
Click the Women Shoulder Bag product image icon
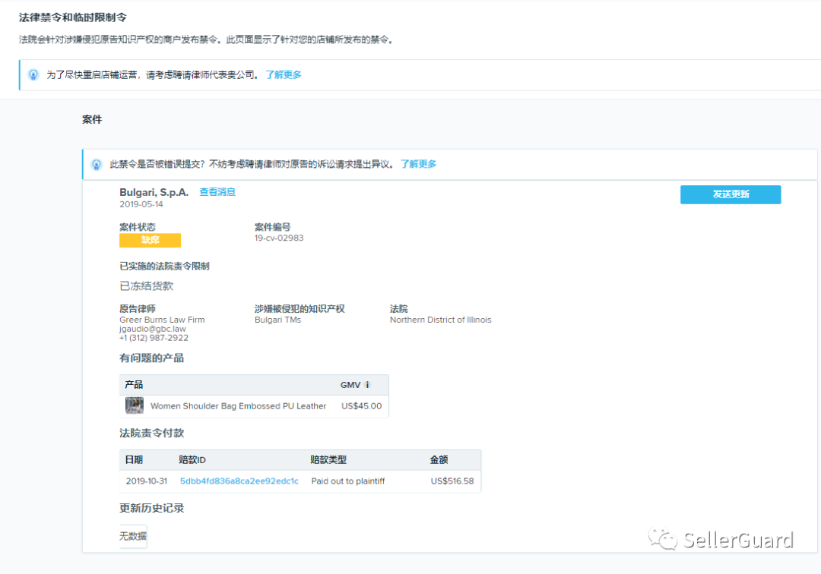click(x=134, y=405)
